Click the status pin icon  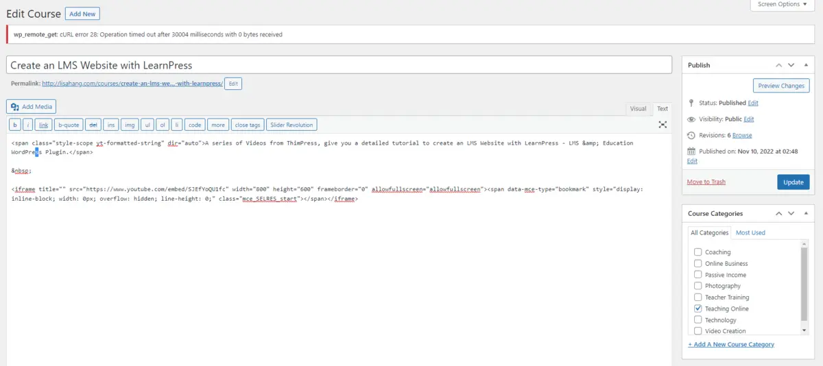[x=691, y=103]
